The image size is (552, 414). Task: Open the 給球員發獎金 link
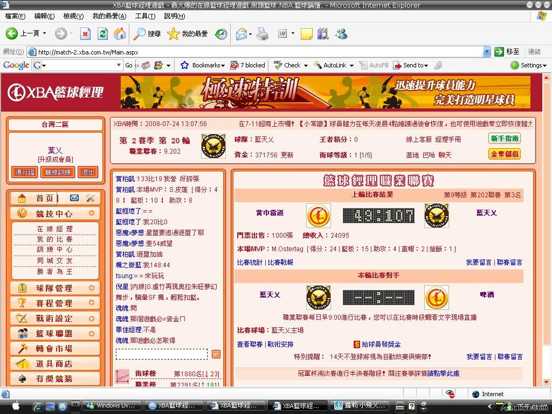pos(381,344)
